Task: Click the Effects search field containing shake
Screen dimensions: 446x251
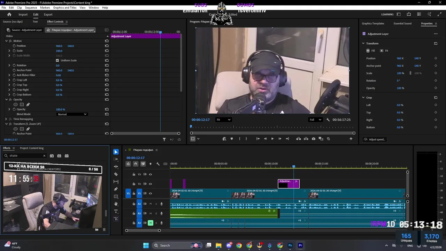Action: point(25,156)
